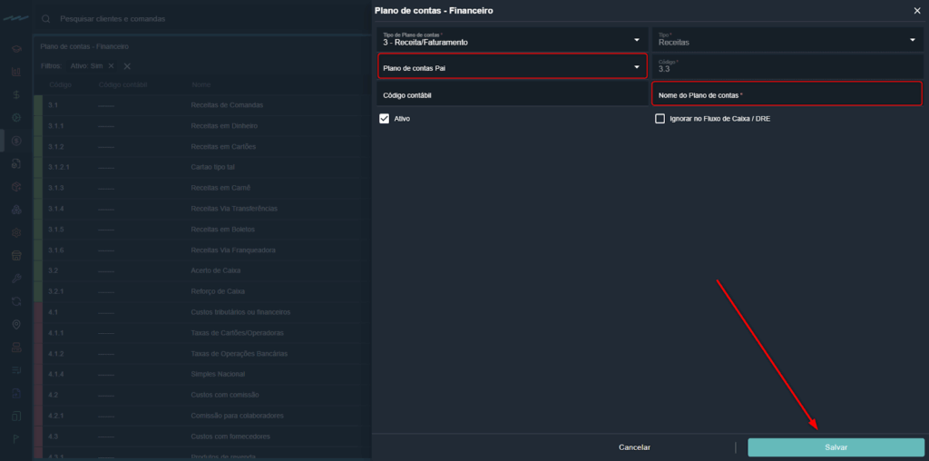Image resolution: width=929 pixels, height=461 pixels.
Task: Click the search magnifier icon
Action: click(46, 18)
